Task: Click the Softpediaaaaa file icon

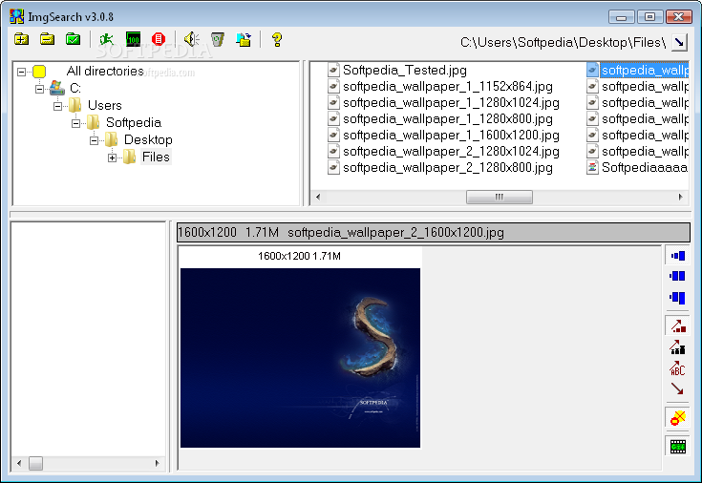Action: click(592, 167)
